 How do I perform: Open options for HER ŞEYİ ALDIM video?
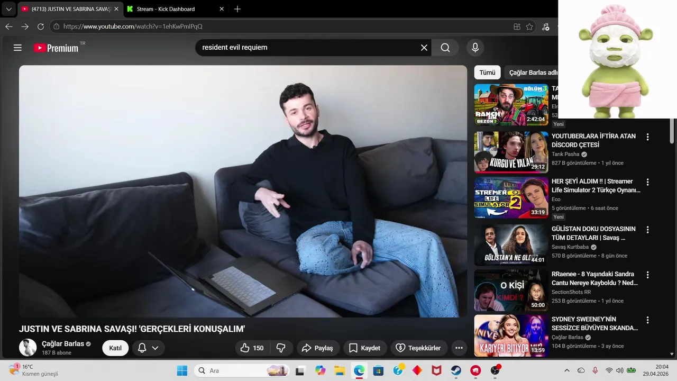(x=647, y=182)
